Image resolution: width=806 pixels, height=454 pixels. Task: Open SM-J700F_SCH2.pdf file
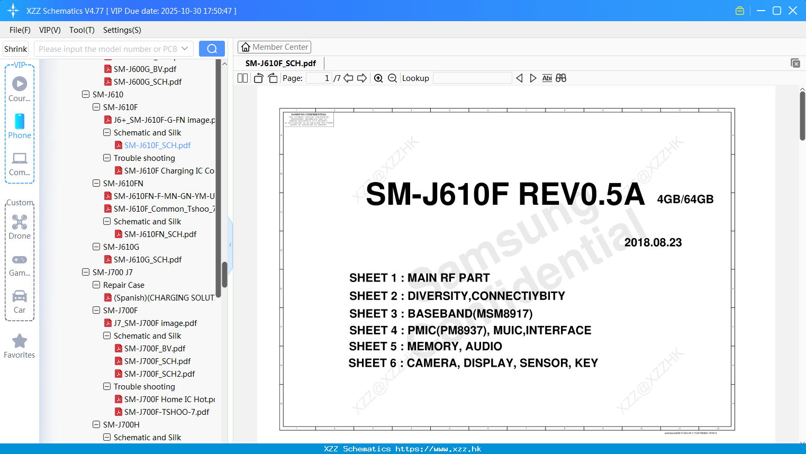[x=155, y=374]
